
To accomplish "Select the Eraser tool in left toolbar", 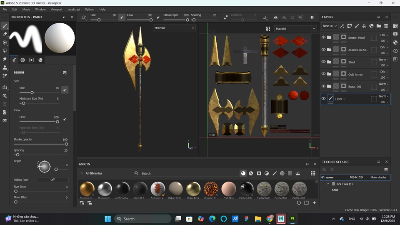I will [x=5, y=34].
